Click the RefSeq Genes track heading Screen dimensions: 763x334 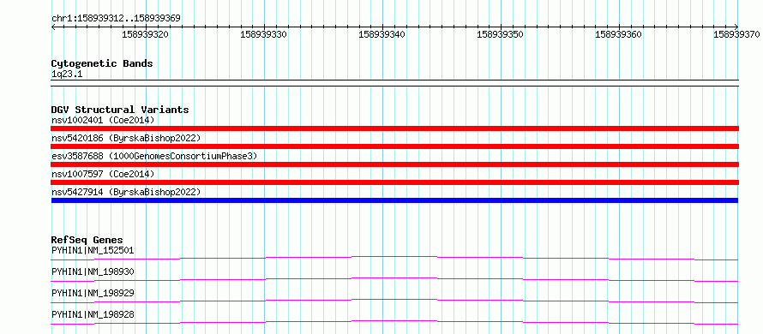[x=87, y=240]
